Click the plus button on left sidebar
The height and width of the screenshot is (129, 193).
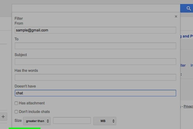[3, 117]
